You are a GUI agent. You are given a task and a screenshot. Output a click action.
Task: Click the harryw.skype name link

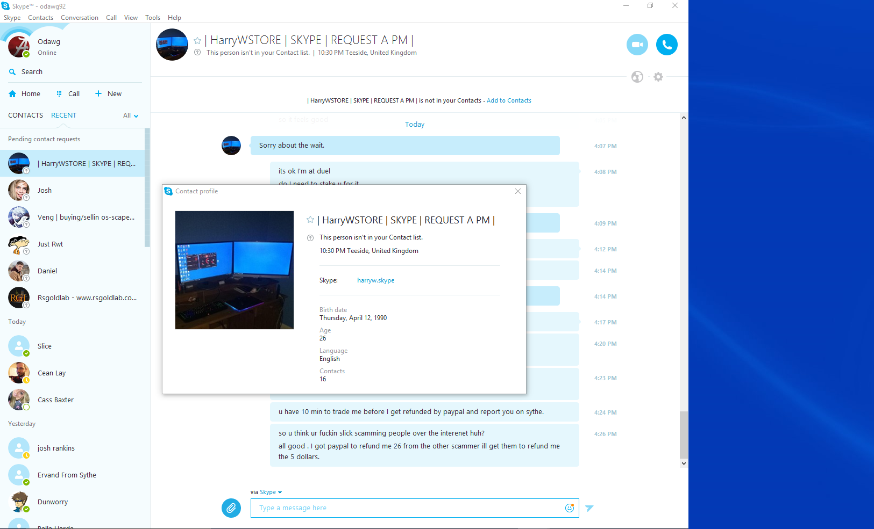pyautogui.click(x=376, y=280)
